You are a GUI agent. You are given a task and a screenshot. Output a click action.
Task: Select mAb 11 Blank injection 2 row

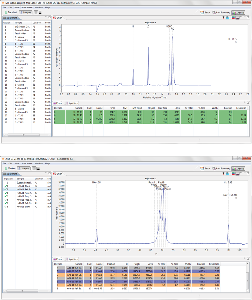tap(27, 186)
